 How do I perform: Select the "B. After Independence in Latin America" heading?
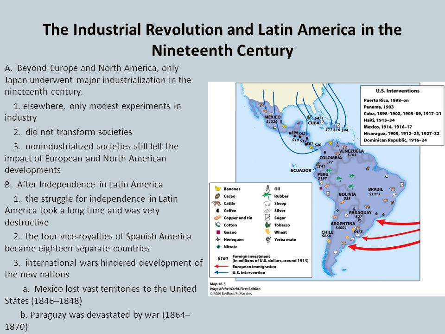tap(84, 185)
